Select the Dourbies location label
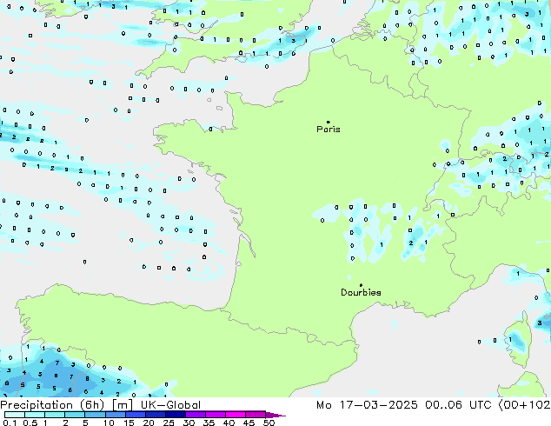This screenshot has height=426, width=551. click(x=361, y=292)
